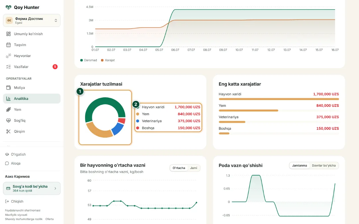Switch herd chart to Davrlar bo'yicha
The image size is (359, 224).
324,166
